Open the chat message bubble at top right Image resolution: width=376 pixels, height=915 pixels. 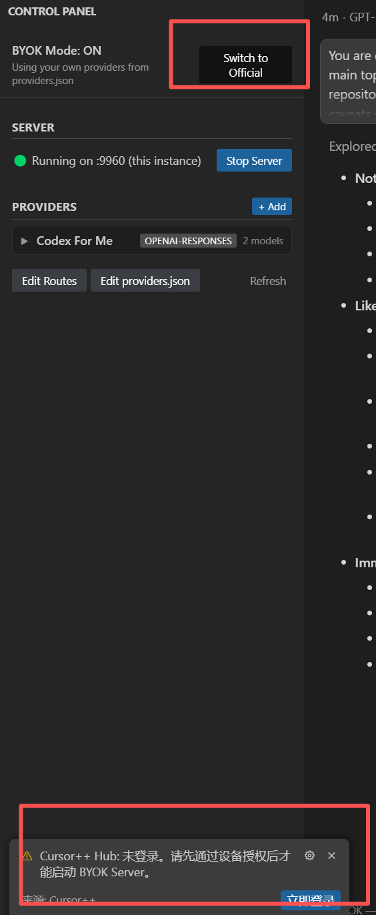click(x=348, y=81)
